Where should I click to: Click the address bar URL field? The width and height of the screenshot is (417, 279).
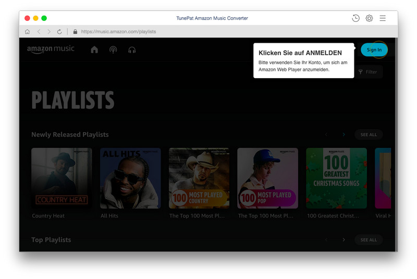(x=119, y=32)
